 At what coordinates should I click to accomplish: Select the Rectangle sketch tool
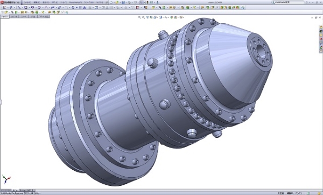click(26, 8)
